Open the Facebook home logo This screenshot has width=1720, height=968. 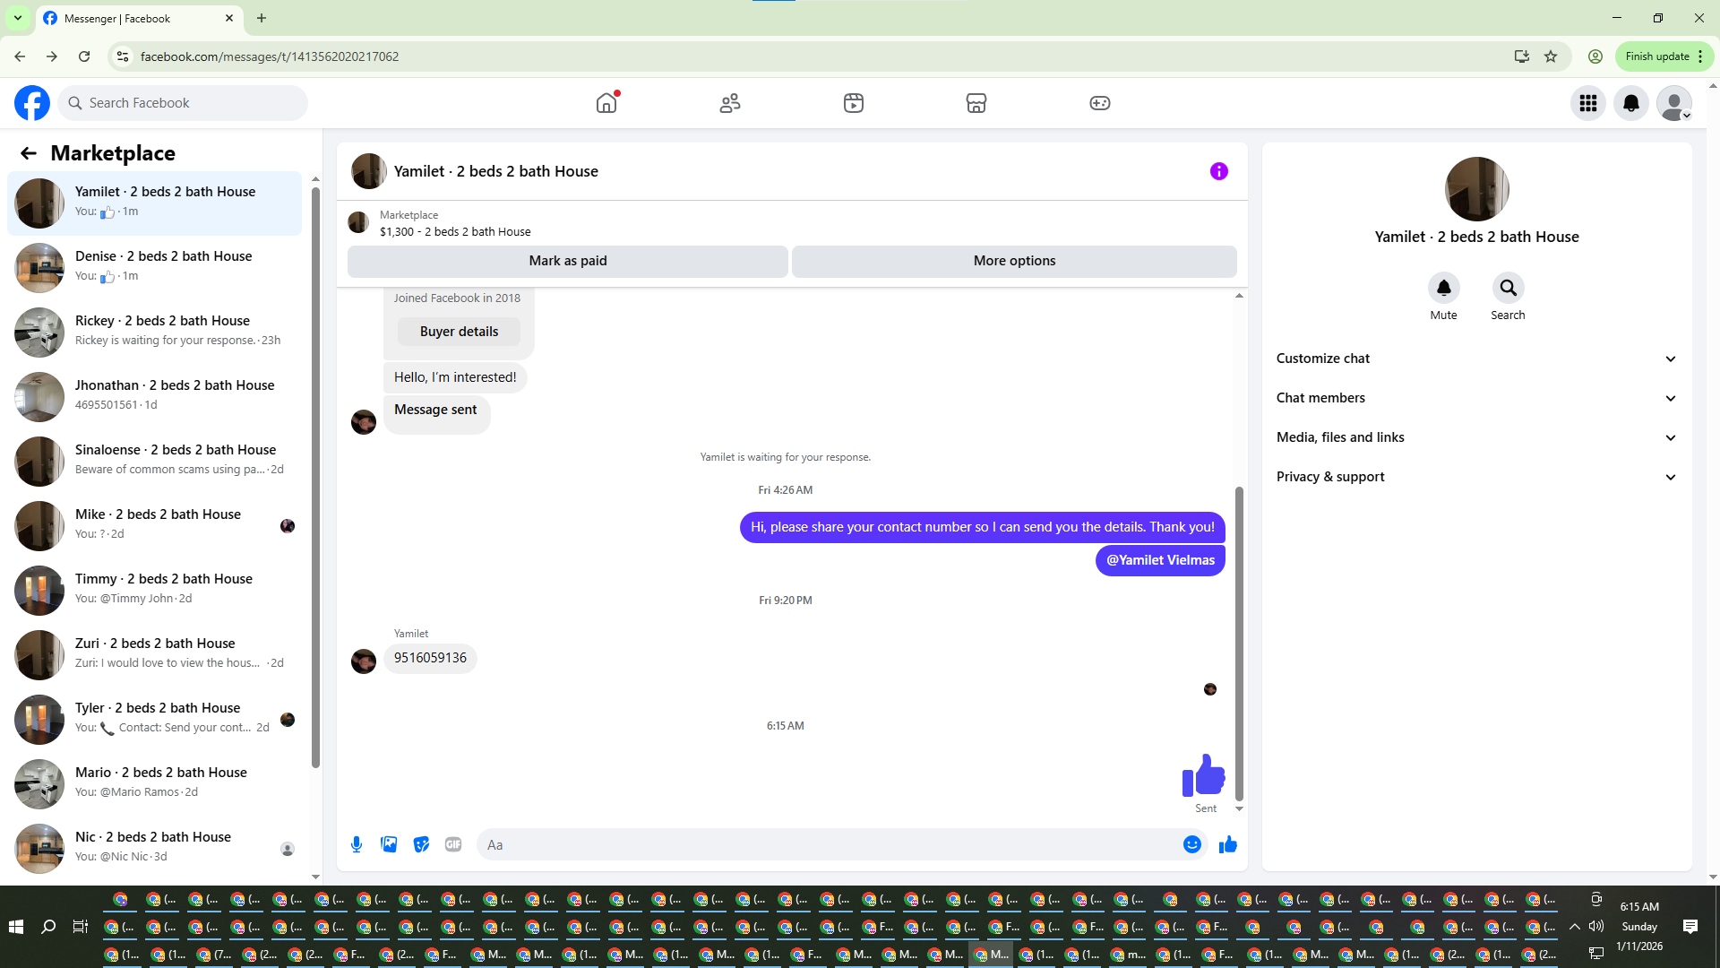click(x=32, y=103)
